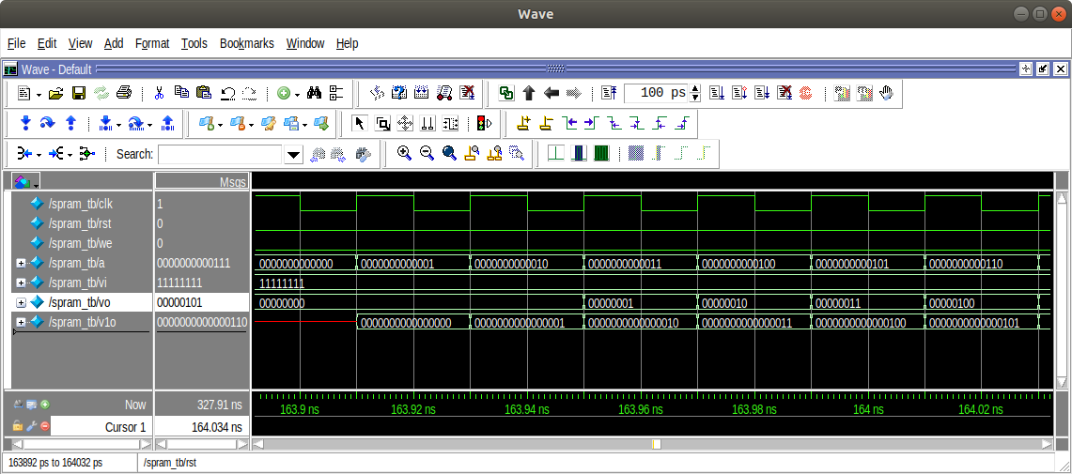The height and width of the screenshot is (474, 1072).
Task: Click the Save floppy disk icon
Action: [x=79, y=93]
